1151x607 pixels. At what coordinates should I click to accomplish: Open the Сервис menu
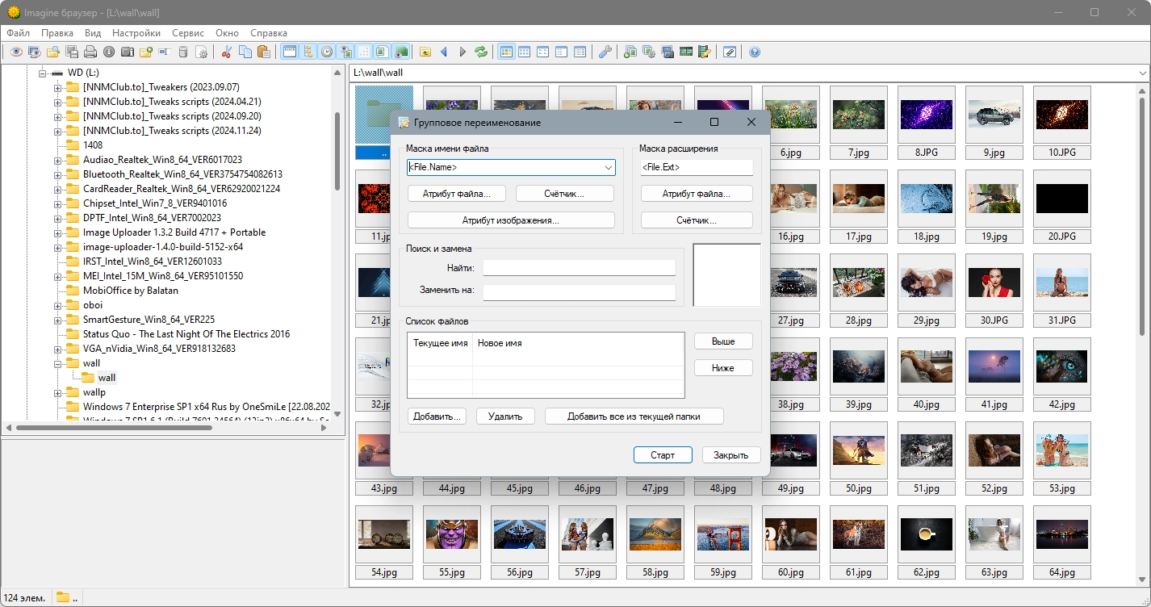click(188, 33)
